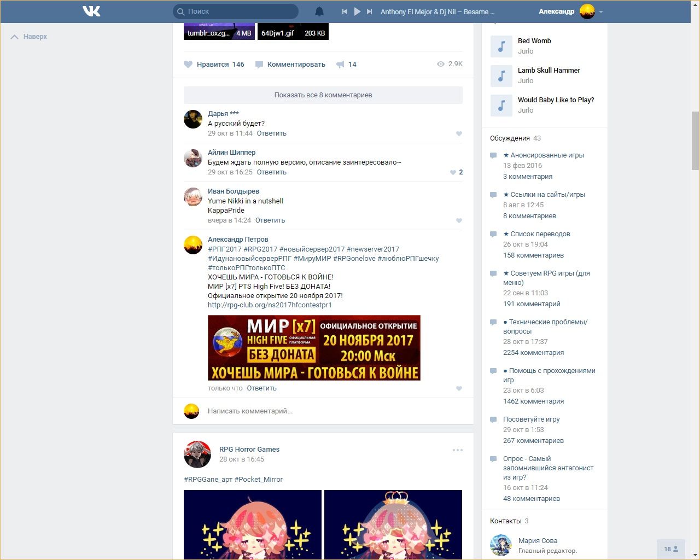Reply to Александр Петров's comment

(x=261, y=388)
